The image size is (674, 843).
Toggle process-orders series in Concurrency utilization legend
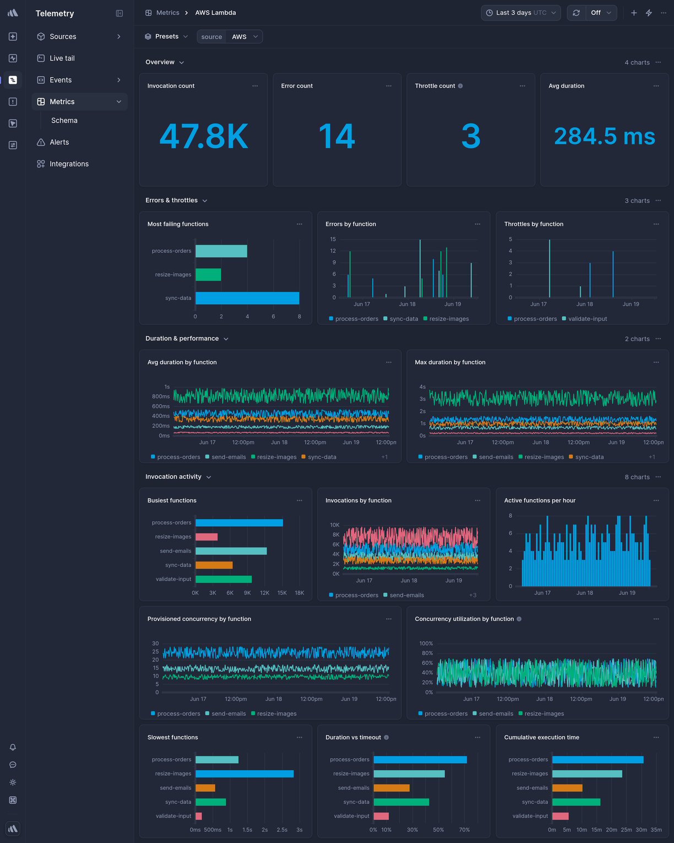tap(443, 714)
